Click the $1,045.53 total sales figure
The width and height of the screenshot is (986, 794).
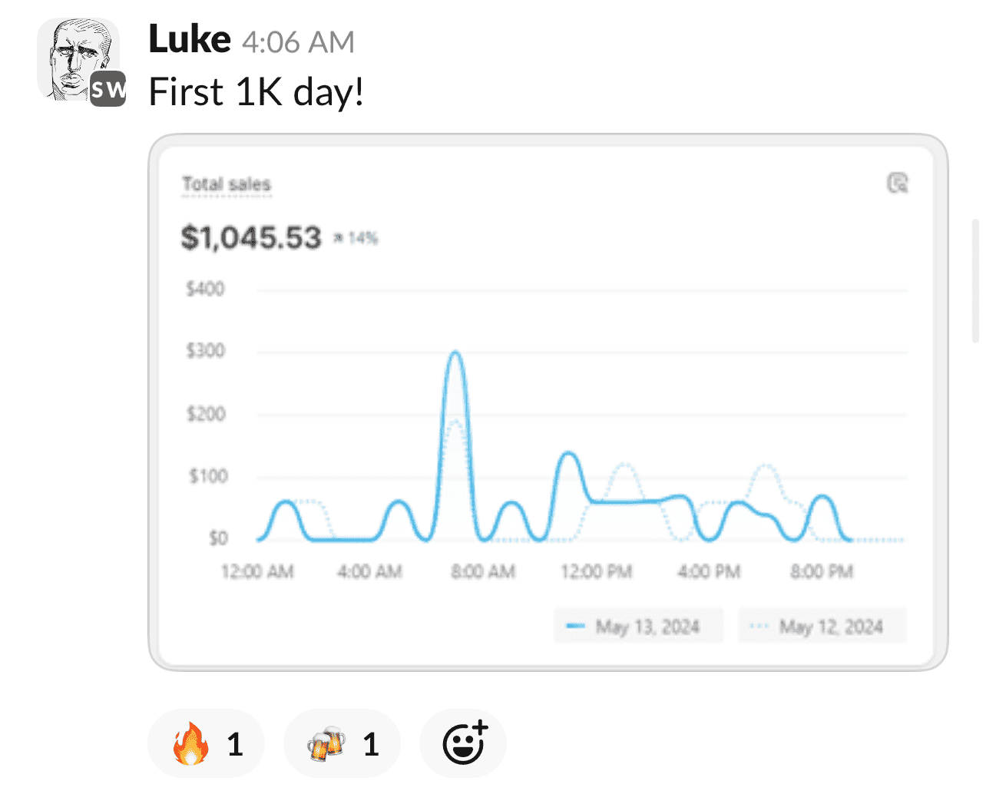pyautogui.click(x=251, y=237)
